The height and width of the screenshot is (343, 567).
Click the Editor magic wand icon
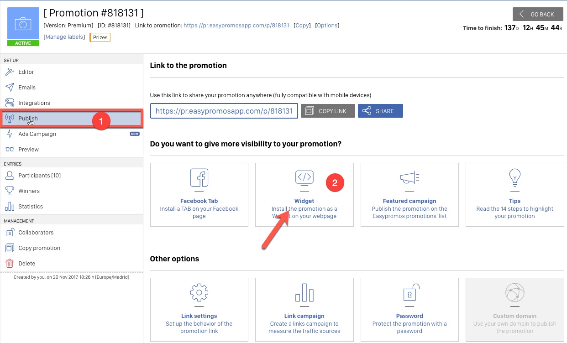pyautogui.click(x=10, y=72)
